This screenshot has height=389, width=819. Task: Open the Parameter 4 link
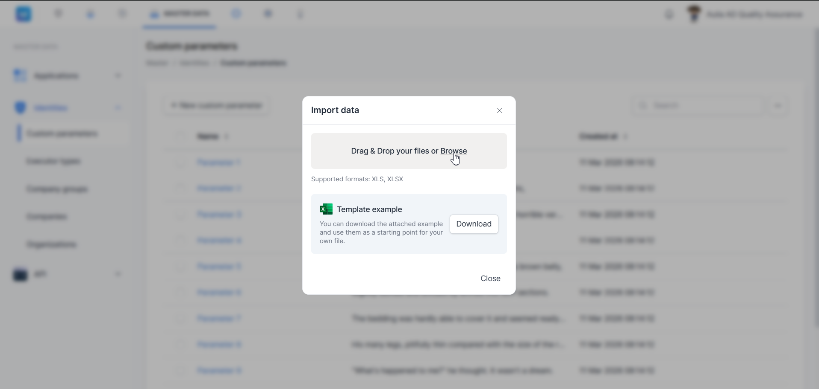(x=219, y=241)
